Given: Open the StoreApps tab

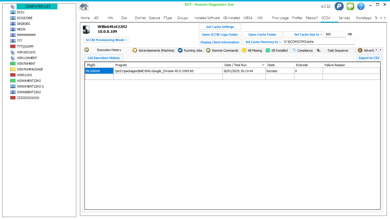Looking at the screenshot, I should click(x=364, y=18).
